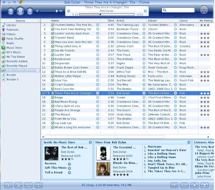Open the Knockin' on Heaven's Door link
This screenshot has width=215, height=190.
click(167, 150)
